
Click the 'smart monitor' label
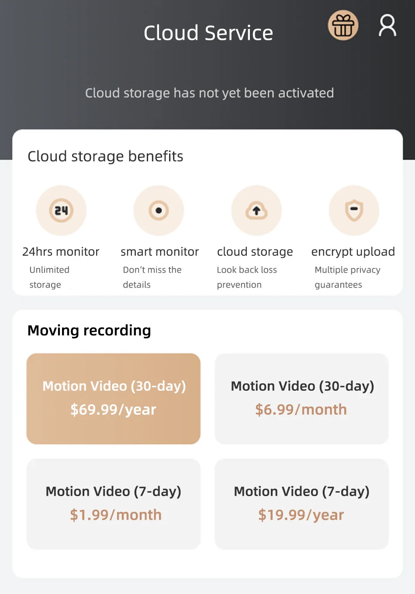pos(159,252)
